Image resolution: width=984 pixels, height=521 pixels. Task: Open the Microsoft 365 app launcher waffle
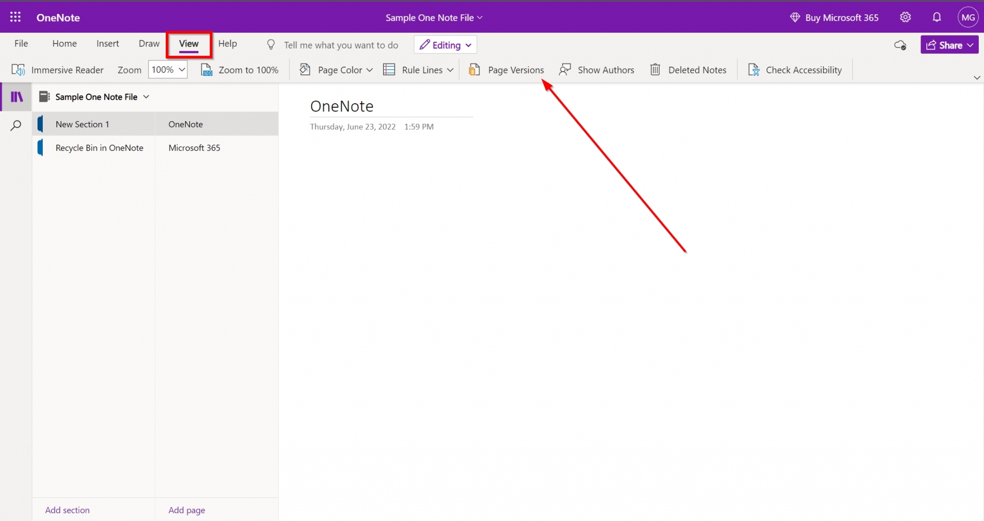pyautogui.click(x=15, y=17)
